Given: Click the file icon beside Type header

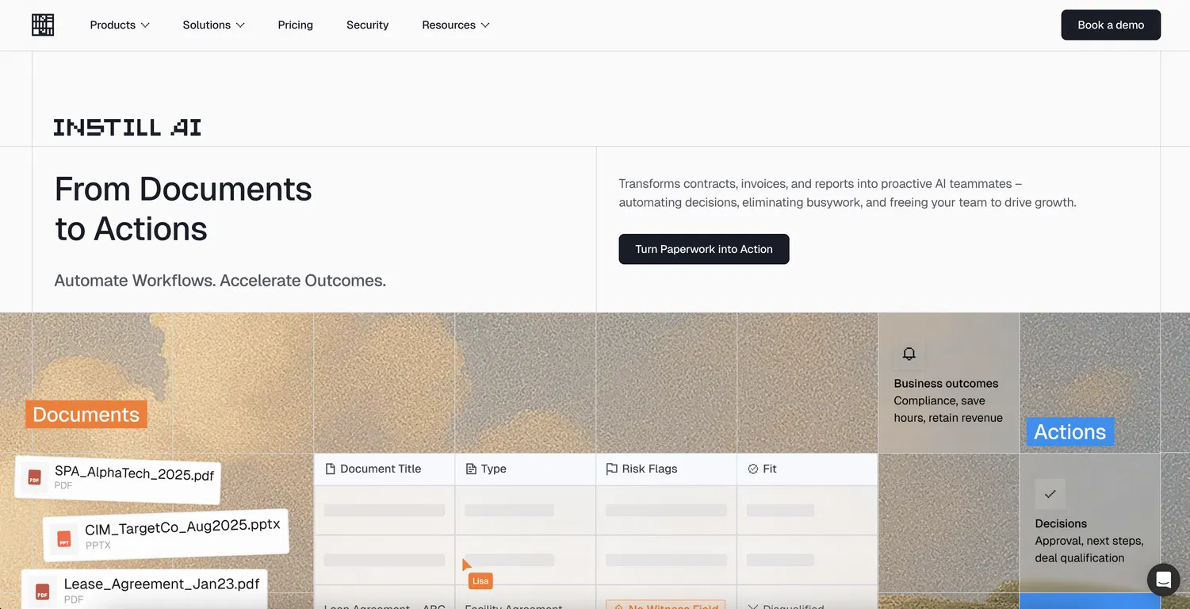Looking at the screenshot, I should click(471, 469).
